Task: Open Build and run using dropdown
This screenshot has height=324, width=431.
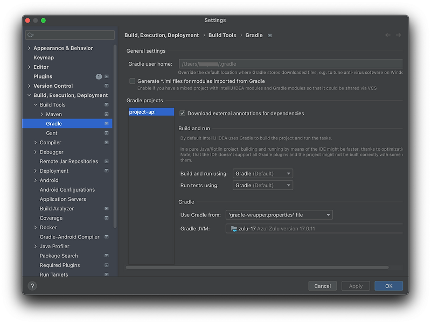Action: pos(263,173)
